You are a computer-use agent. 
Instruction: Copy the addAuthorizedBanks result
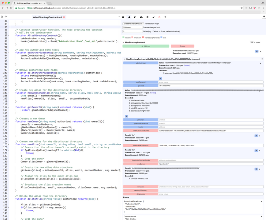tap(256, 136)
